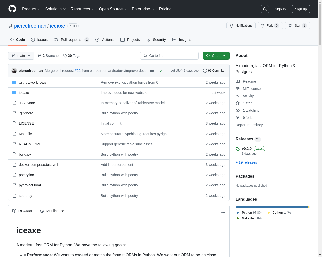The height and width of the screenshot is (257, 322).
Task: Go to the Pricing page
Action: pyautogui.click(x=165, y=9)
